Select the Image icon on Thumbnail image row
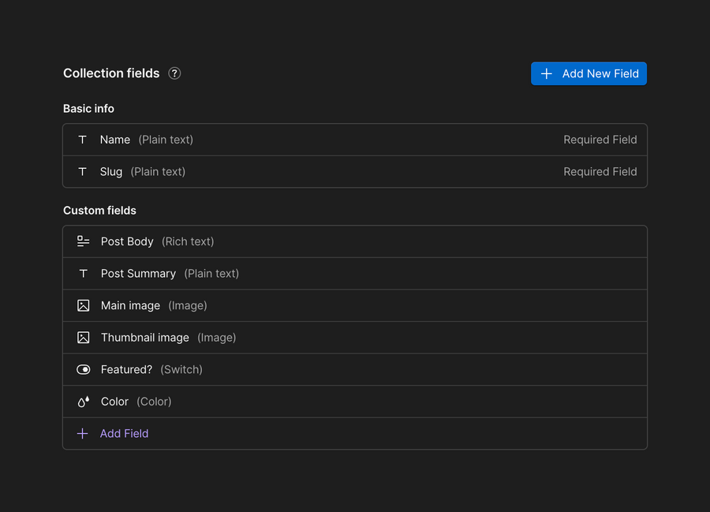The image size is (710, 512). pos(83,337)
